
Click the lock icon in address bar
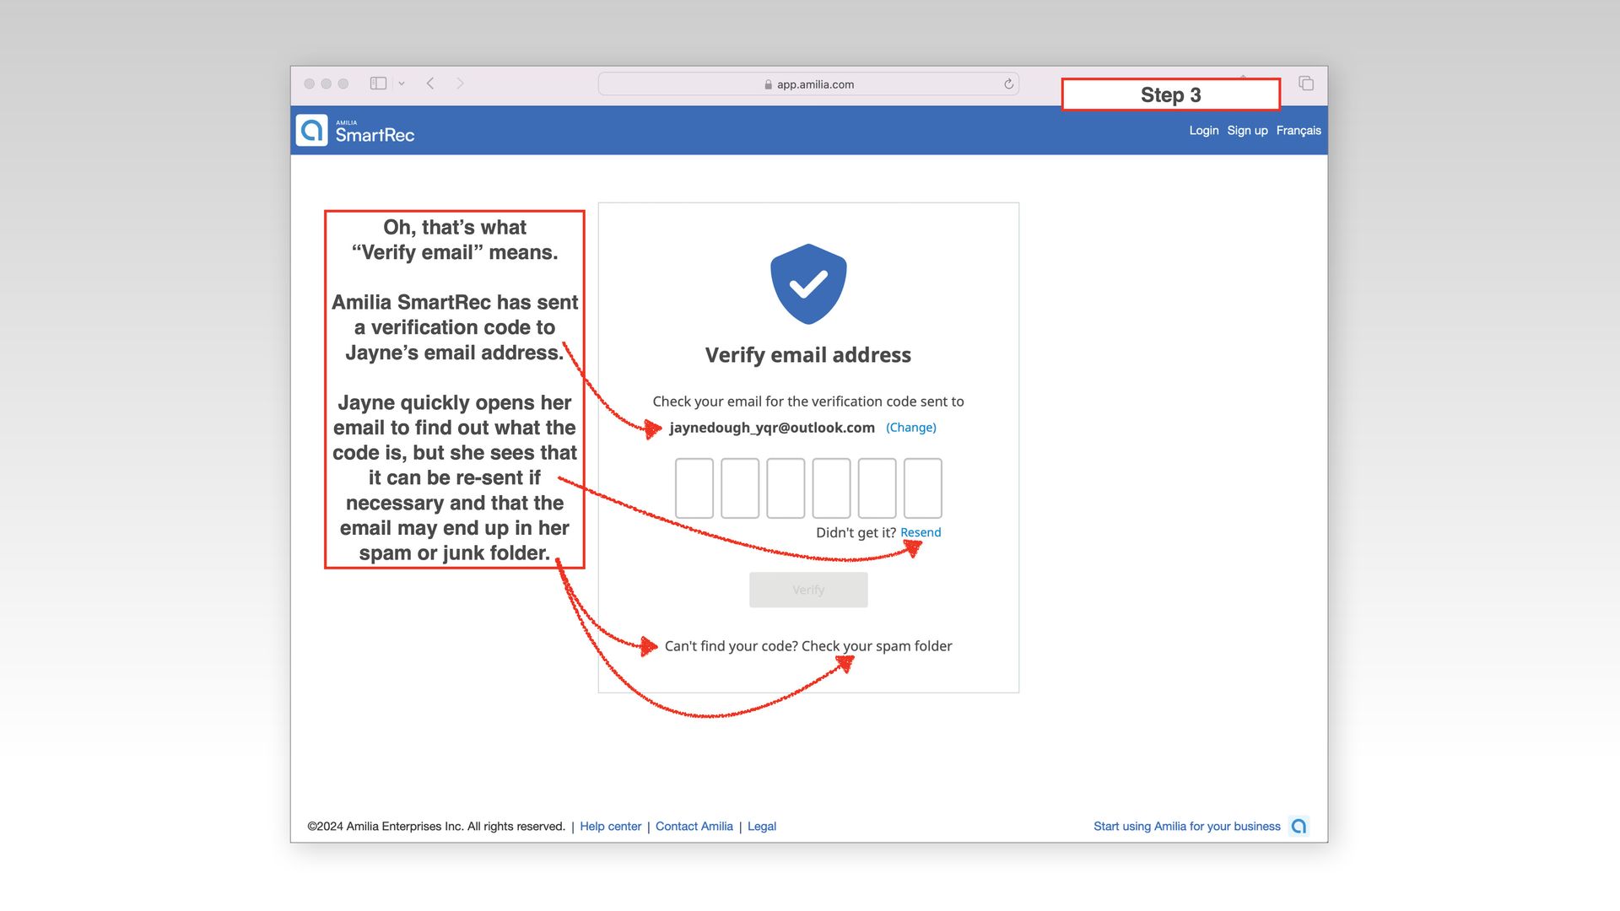(768, 84)
